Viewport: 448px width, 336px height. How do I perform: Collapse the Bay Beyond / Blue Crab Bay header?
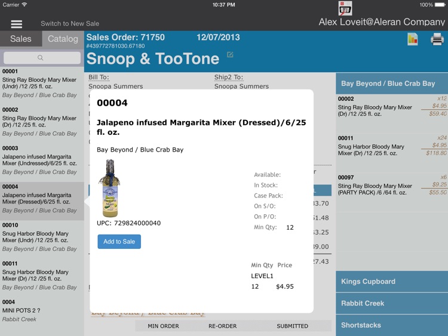[392, 84]
